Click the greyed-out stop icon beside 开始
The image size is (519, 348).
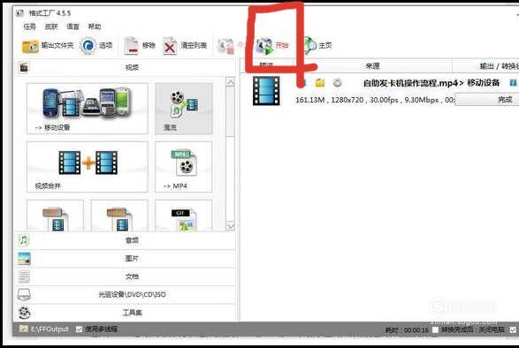point(225,46)
